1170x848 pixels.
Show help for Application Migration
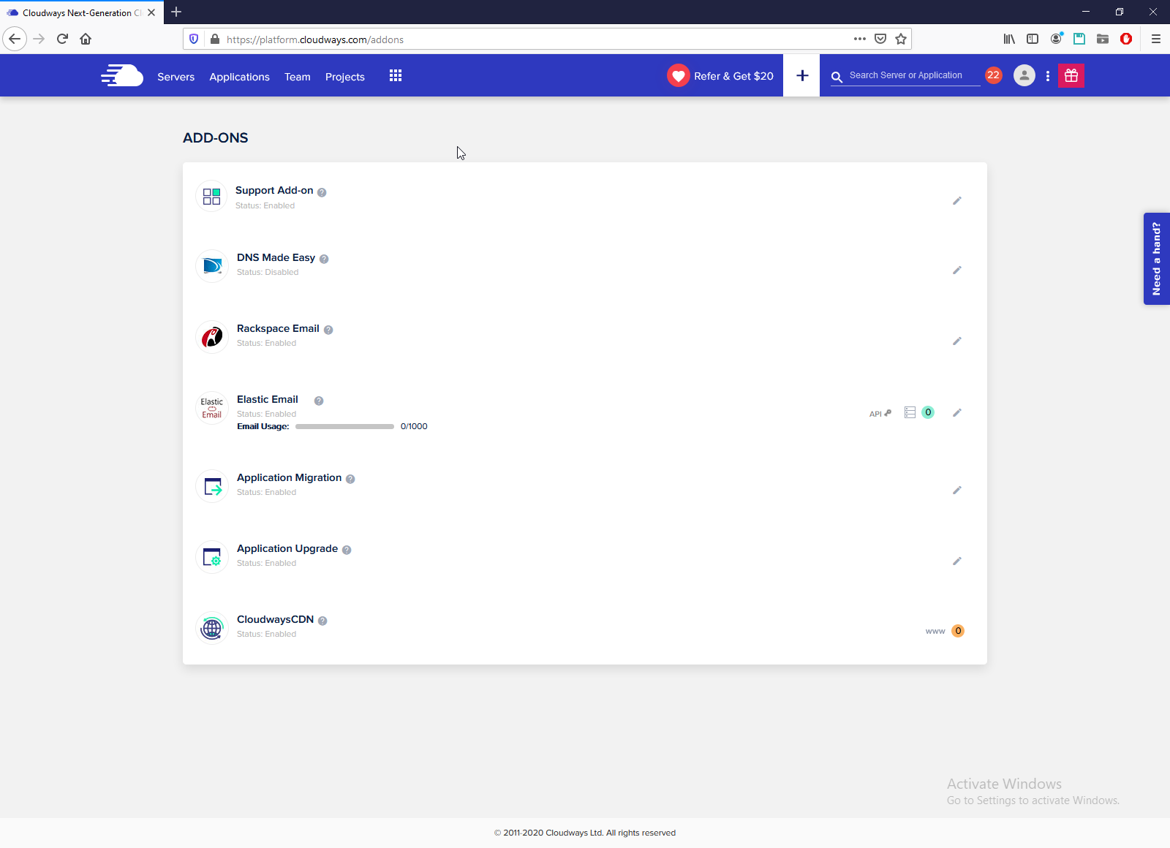(x=350, y=479)
